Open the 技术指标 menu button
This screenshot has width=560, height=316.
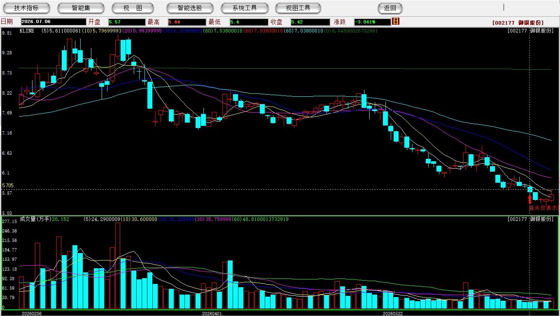(26, 8)
